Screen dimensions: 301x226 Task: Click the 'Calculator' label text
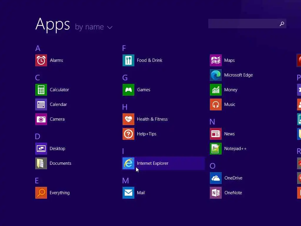coord(59,90)
